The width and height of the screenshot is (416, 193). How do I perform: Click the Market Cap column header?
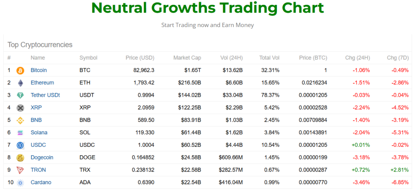click(x=187, y=58)
